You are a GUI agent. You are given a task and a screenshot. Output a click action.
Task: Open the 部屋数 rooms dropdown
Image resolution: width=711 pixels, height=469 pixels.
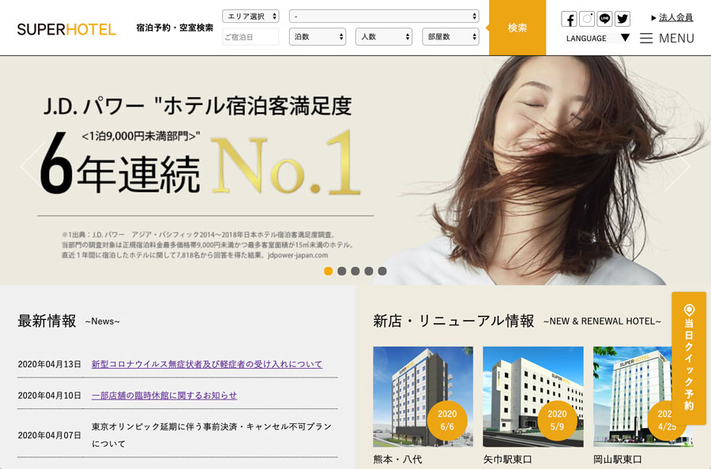451,36
